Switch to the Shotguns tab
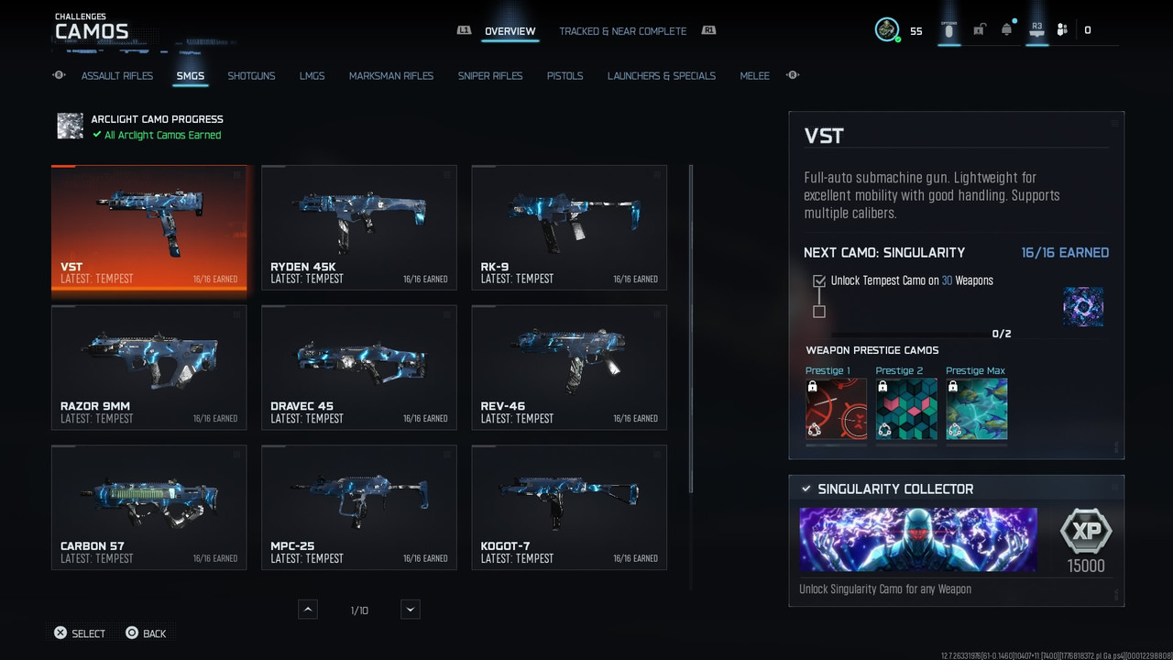 tap(251, 76)
